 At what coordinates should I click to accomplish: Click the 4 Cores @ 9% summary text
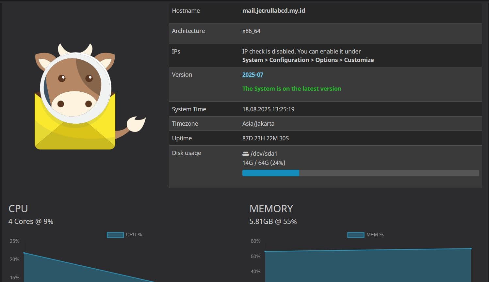point(31,221)
